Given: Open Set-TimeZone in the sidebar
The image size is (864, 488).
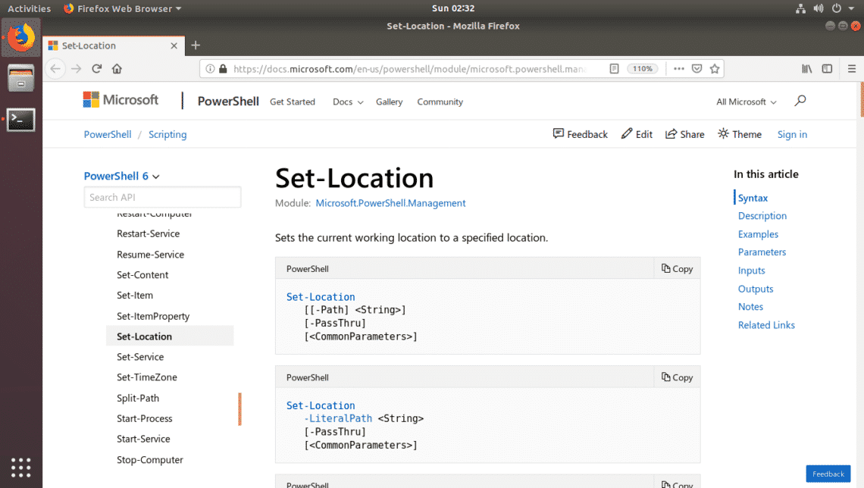Looking at the screenshot, I should [x=147, y=377].
